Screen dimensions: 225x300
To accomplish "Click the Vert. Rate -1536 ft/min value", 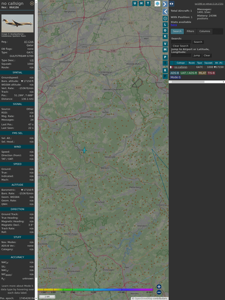I will 26,88.
